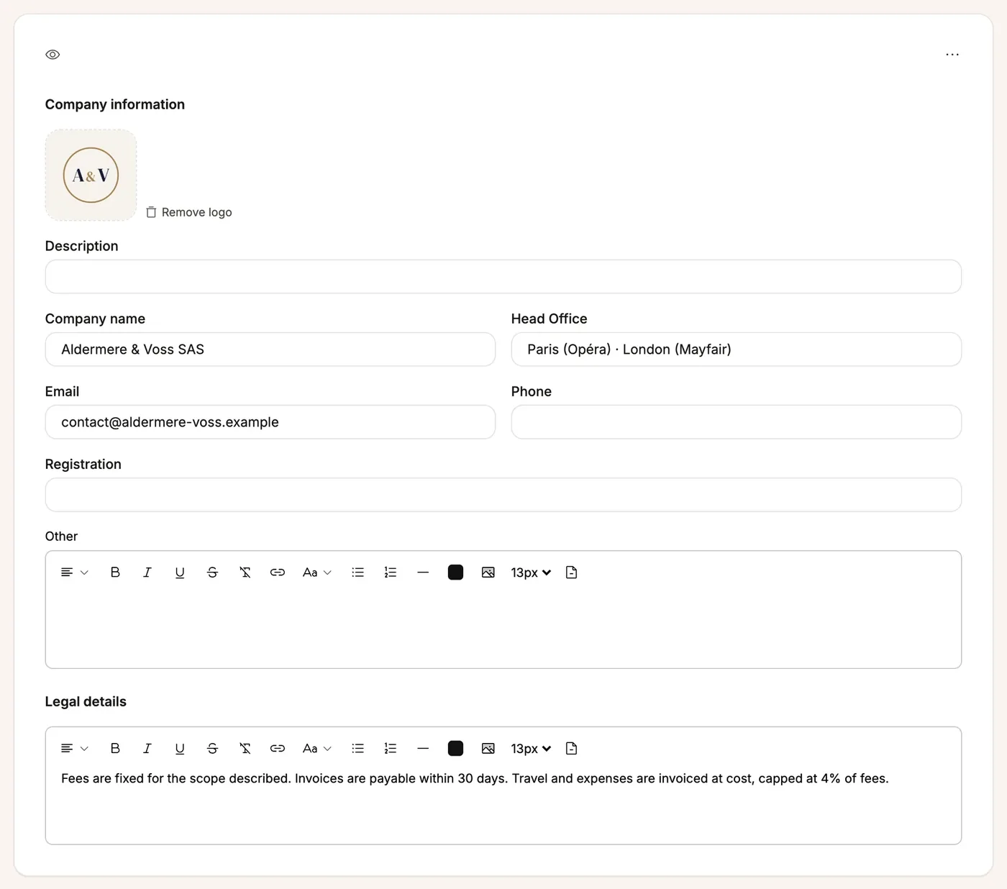Toggle the eye visibility icon at top
This screenshot has width=1007, height=889.
53,55
